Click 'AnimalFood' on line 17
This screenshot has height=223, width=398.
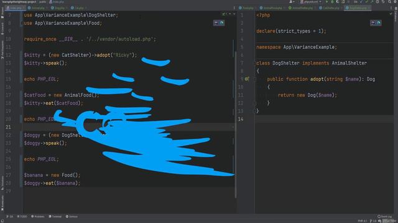click(78, 95)
